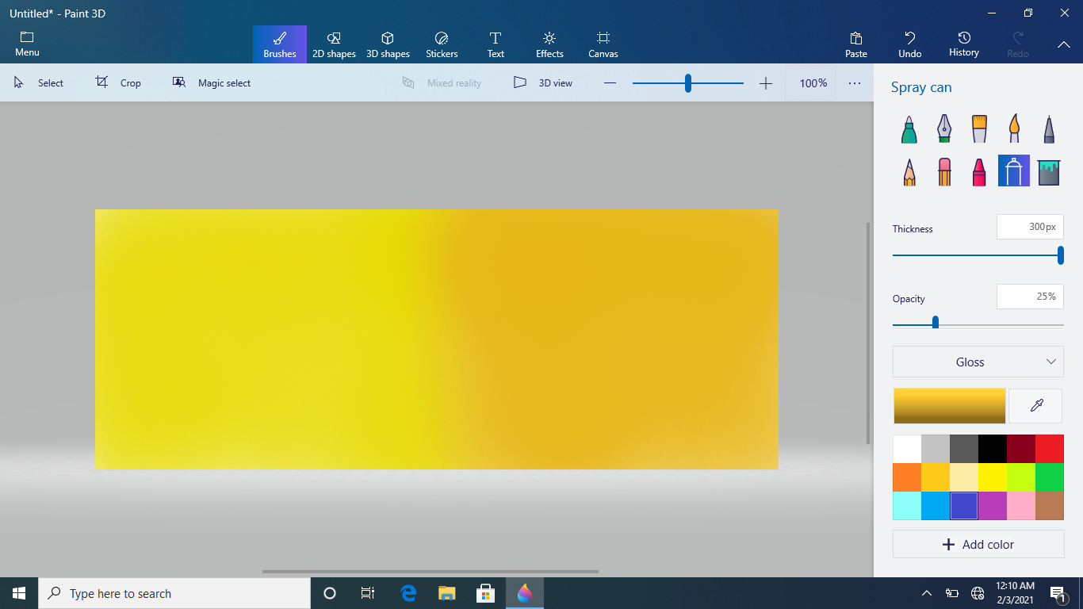The image size is (1083, 609).
Task: Click the Thickness value input field
Action: tap(1029, 227)
